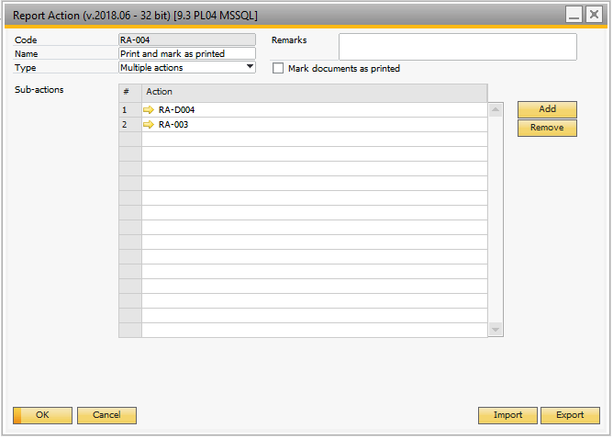The width and height of the screenshot is (613, 439).
Task: Click the Code field RA-004
Action: pos(187,39)
